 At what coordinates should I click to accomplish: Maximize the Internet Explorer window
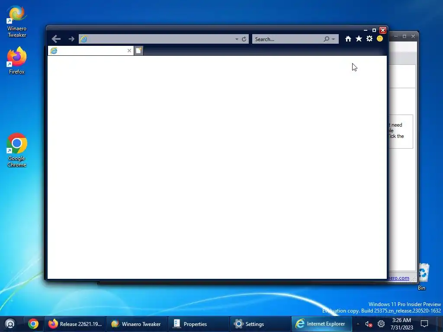[x=374, y=30]
